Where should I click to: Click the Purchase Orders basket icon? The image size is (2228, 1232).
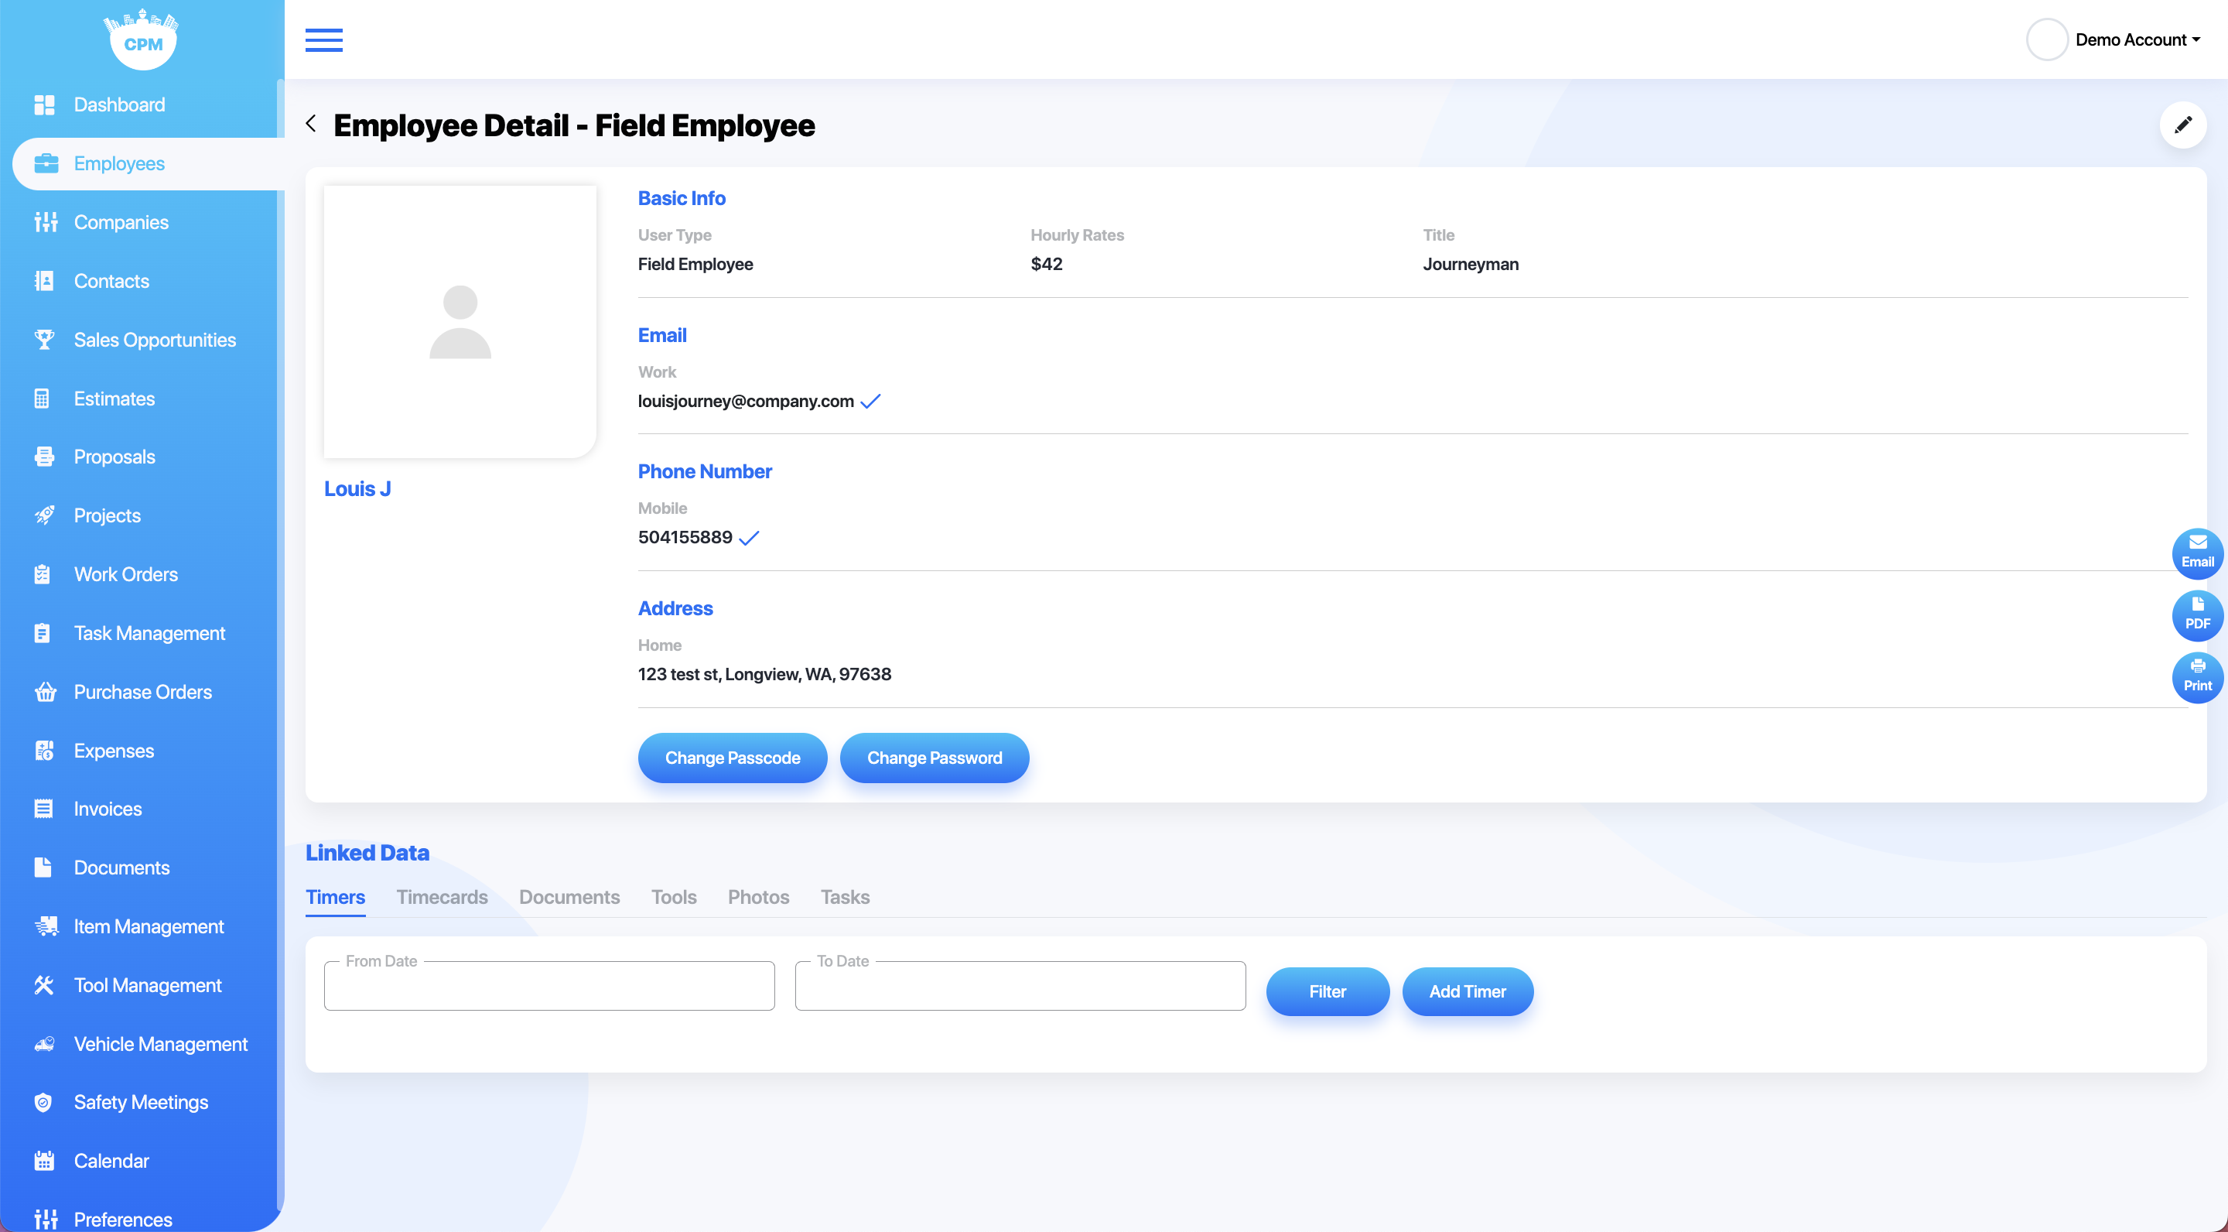(x=45, y=692)
